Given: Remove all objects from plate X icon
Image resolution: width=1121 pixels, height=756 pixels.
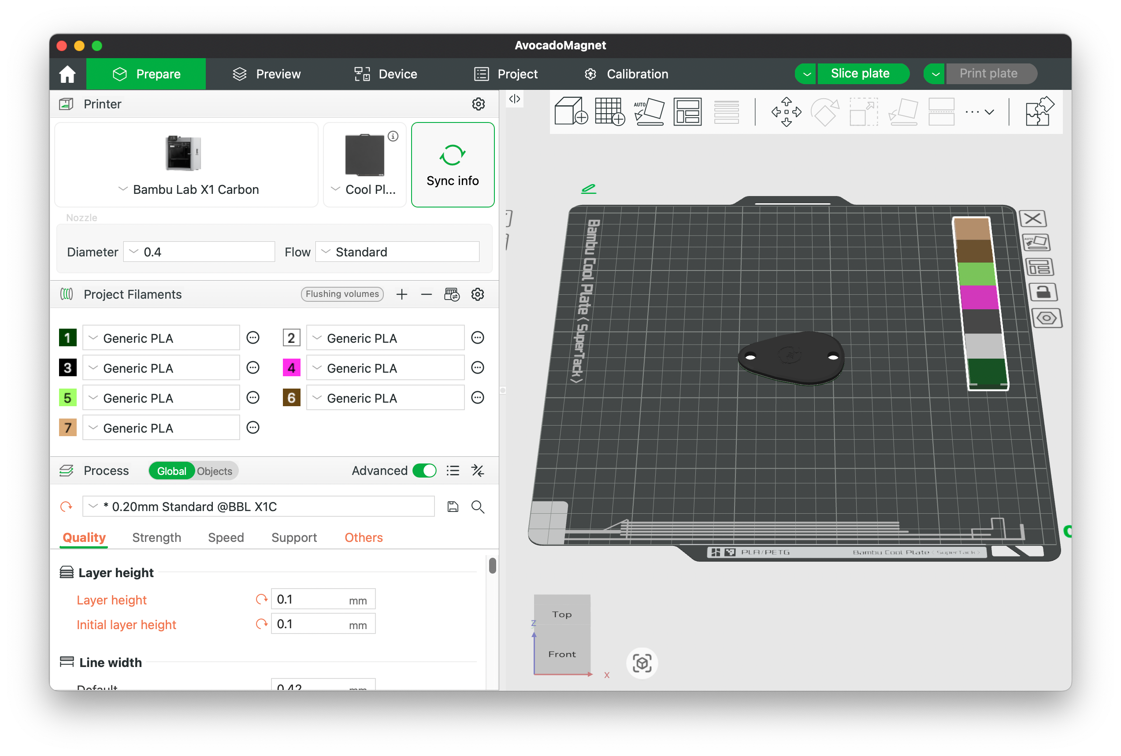Looking at the screenshot, I should 1032,219.
